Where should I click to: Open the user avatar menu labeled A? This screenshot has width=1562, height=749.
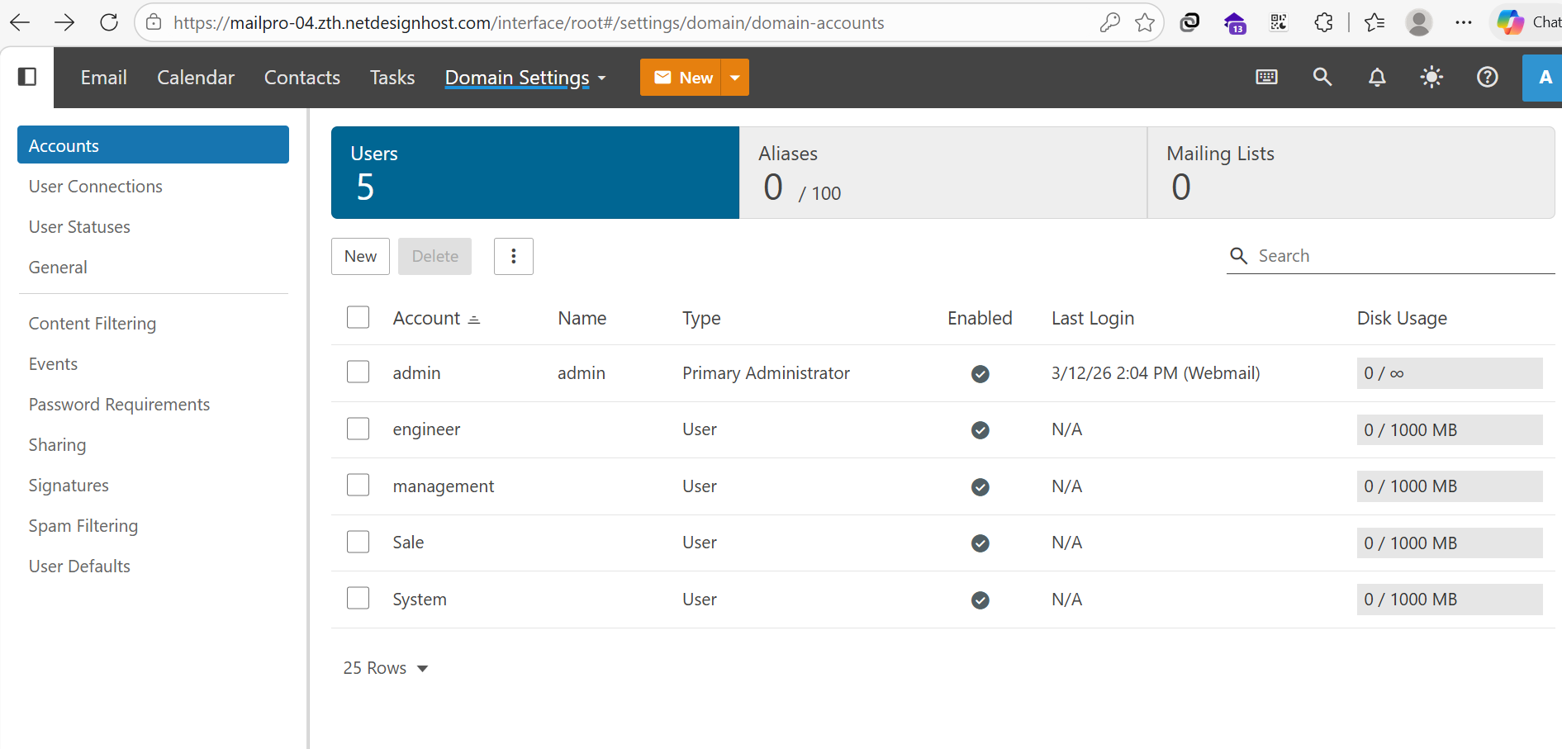click(x=1543, y=78)
